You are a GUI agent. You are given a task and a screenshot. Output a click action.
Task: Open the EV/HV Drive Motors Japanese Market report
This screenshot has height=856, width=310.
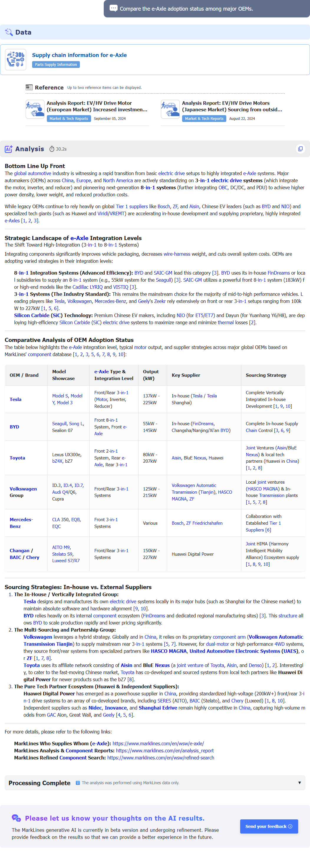(x=232, y=106)
